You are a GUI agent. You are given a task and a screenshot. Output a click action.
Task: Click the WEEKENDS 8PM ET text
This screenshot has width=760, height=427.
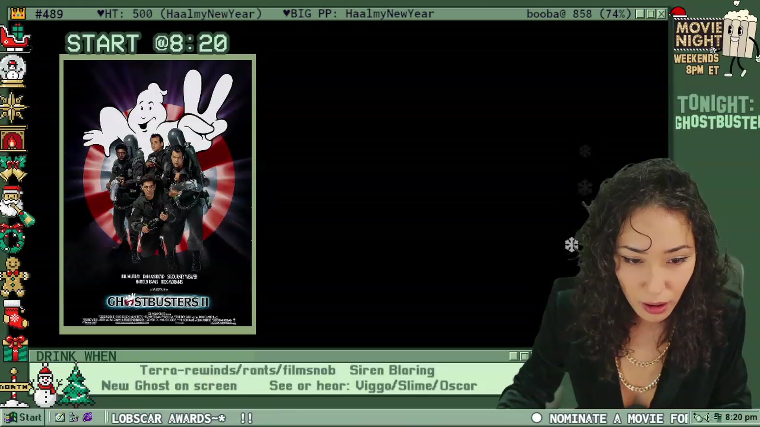tap(697, 64)
